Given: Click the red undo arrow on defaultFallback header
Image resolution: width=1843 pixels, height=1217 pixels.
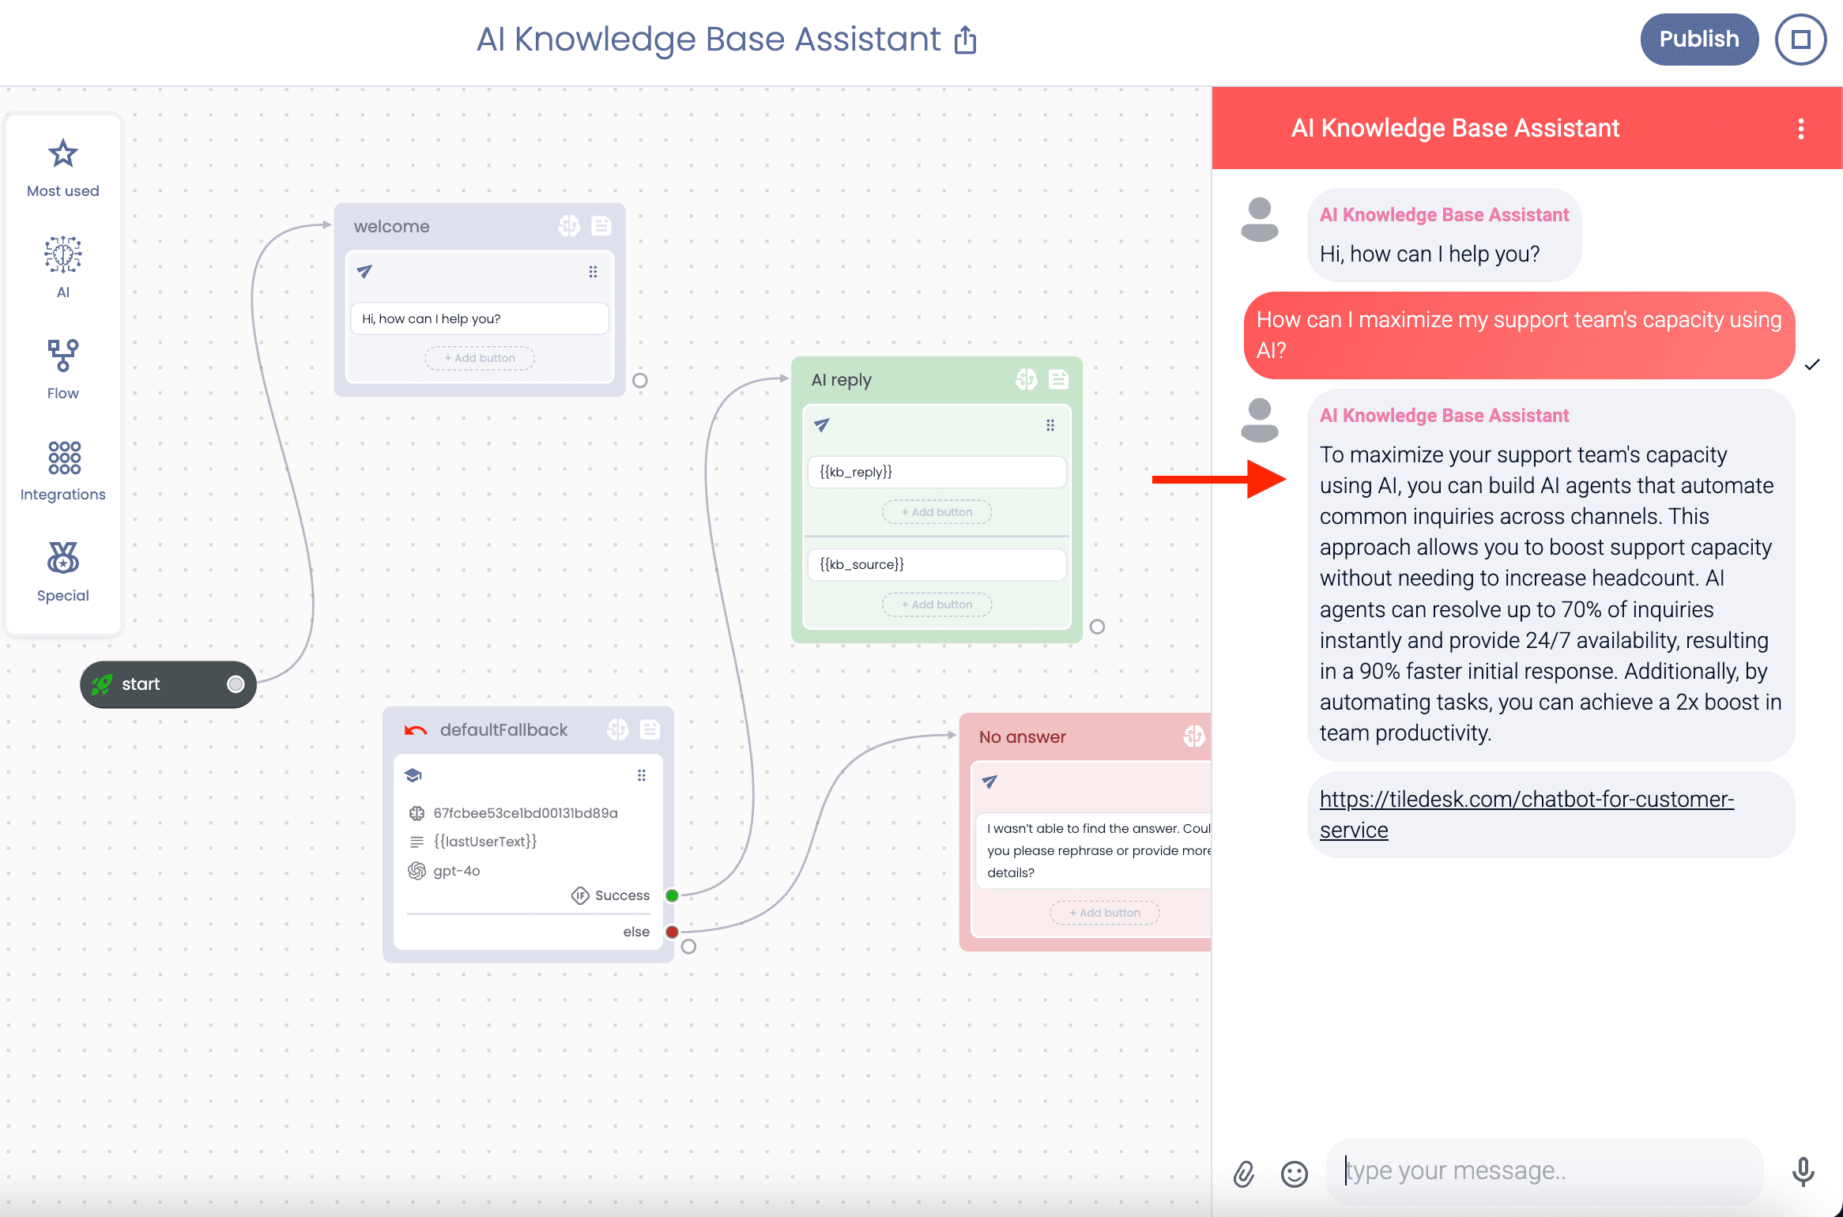Looking at the screenshot, I should coord(416,730).
